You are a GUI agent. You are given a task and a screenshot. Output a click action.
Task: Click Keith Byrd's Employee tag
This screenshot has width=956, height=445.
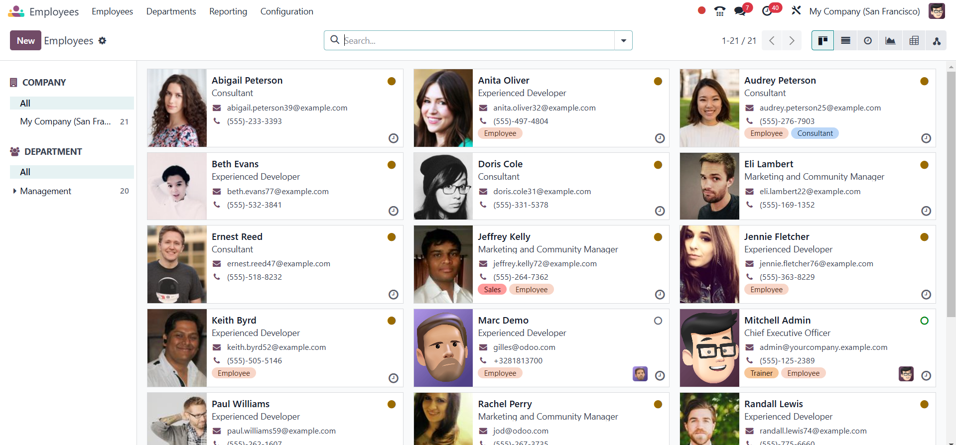(x=234, y=373)
